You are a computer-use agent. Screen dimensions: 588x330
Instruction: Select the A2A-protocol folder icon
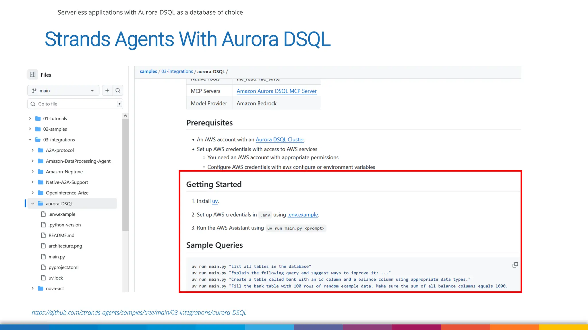tap(40, 150)
